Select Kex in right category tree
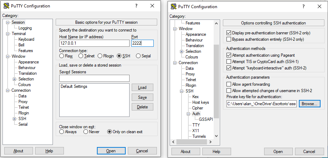Screen dimensions: 328x158 [195, 97]
